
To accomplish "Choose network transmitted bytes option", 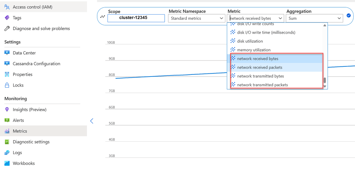I will click(x=260, y=76).
